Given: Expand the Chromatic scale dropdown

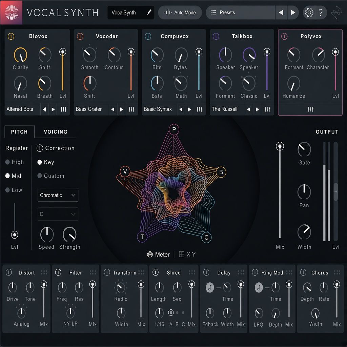Looking at the screenshot, I should pos(58,195).
